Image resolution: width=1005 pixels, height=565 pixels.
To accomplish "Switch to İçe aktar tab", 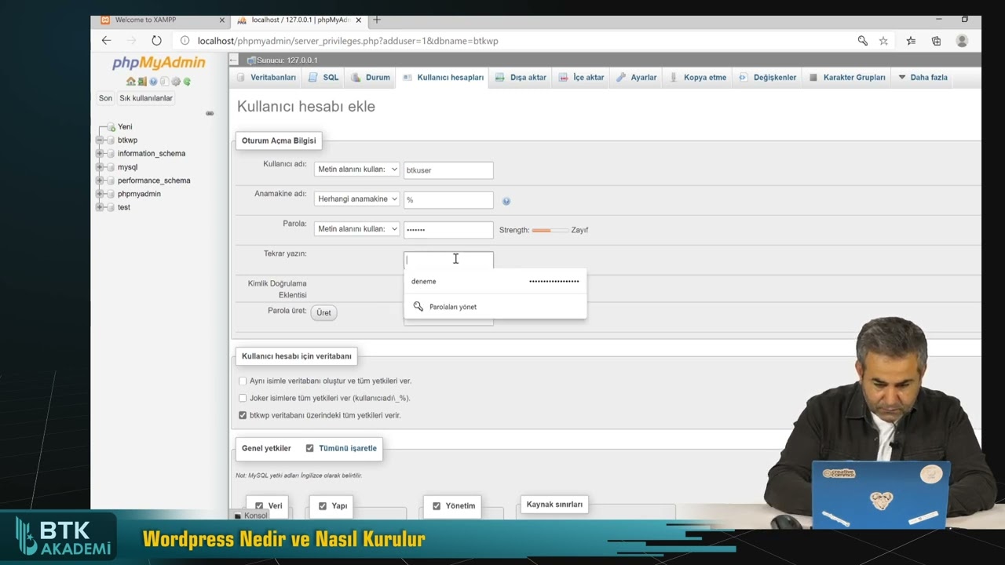I will point(582,78).
